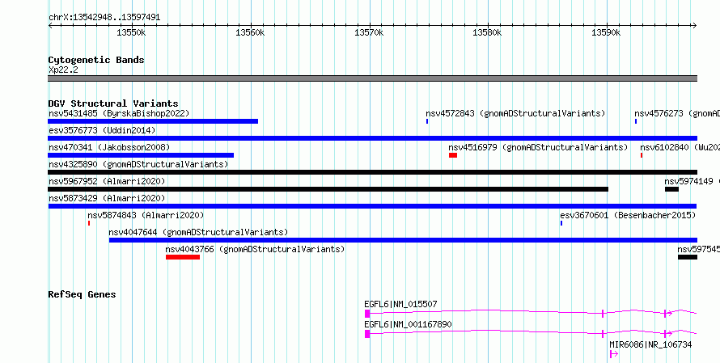Click the EGFL6 NM_001167890 terminal exon block
720x363 pixels.
point(367,334)
